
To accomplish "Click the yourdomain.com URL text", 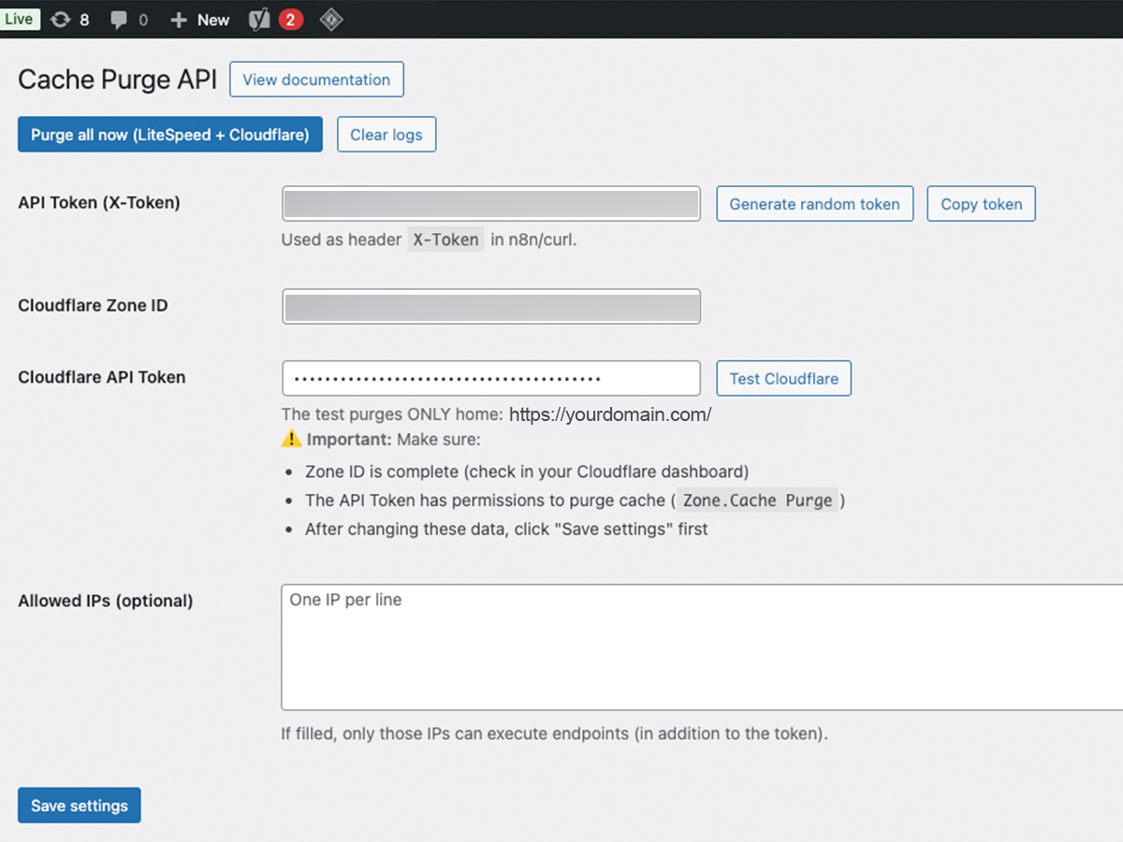I will click(610, 414).
